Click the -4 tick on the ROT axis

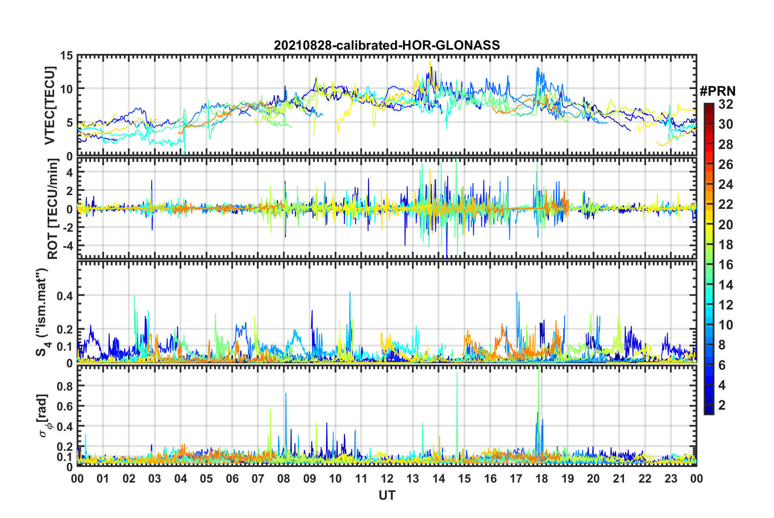coord(67,246)
